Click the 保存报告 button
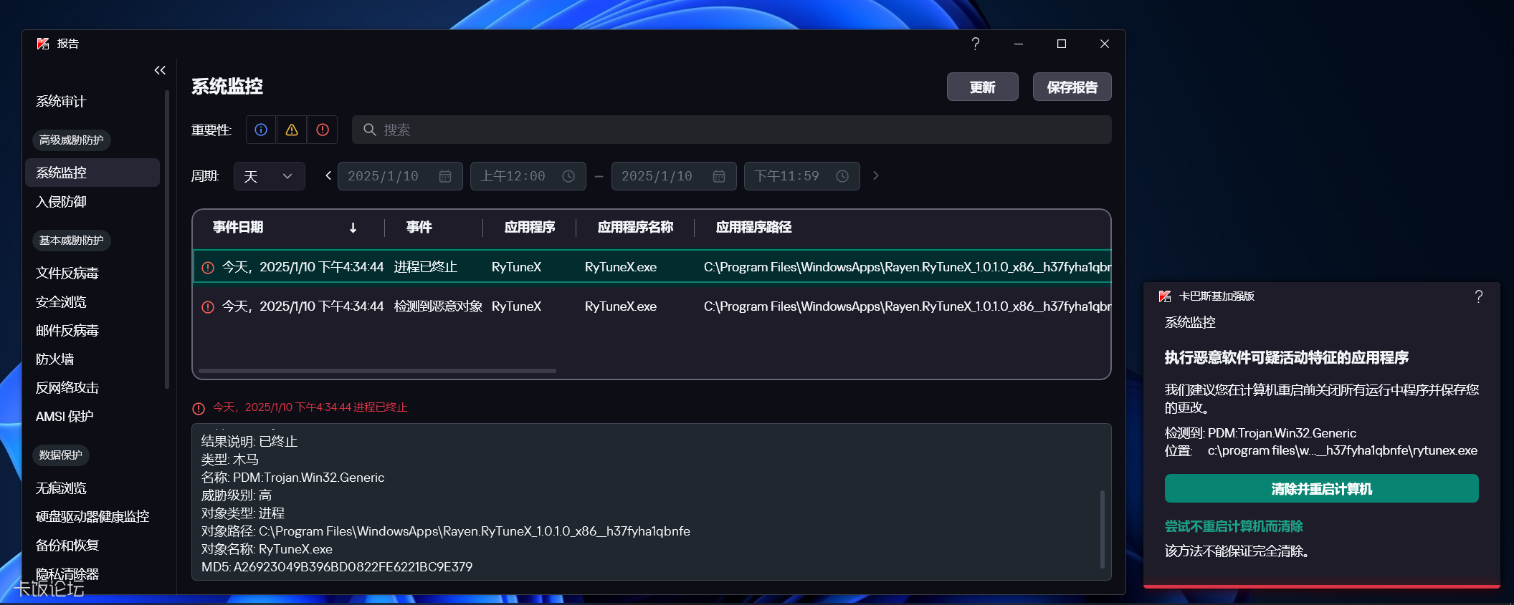The height and width of the screenshot is (605, 1514). 1072,87
